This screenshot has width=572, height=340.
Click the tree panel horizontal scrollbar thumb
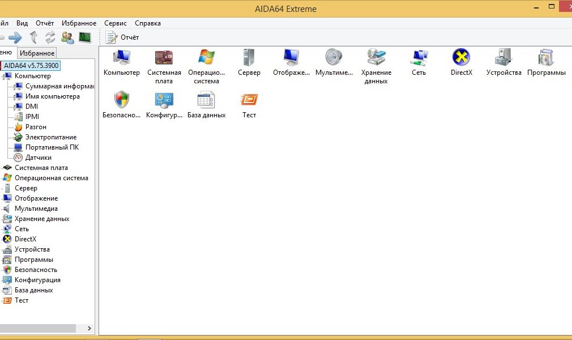click(x=37, y=328)
